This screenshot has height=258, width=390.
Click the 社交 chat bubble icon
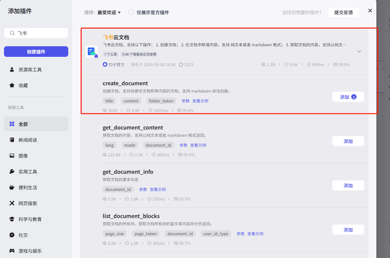click(12, 235)
